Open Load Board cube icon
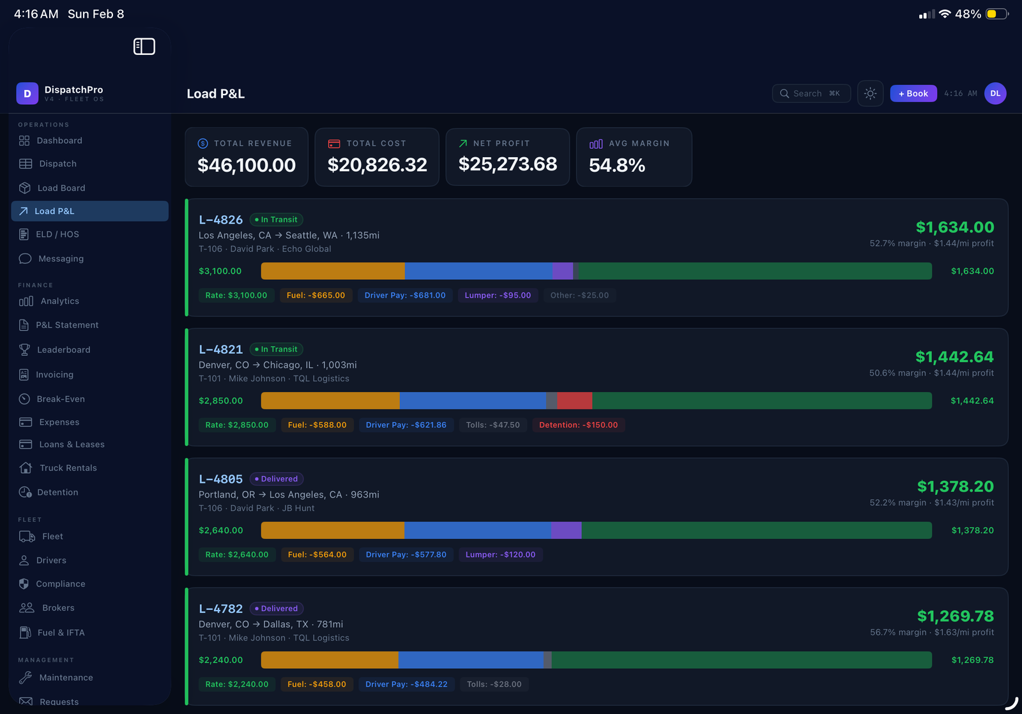 point(25,188)
